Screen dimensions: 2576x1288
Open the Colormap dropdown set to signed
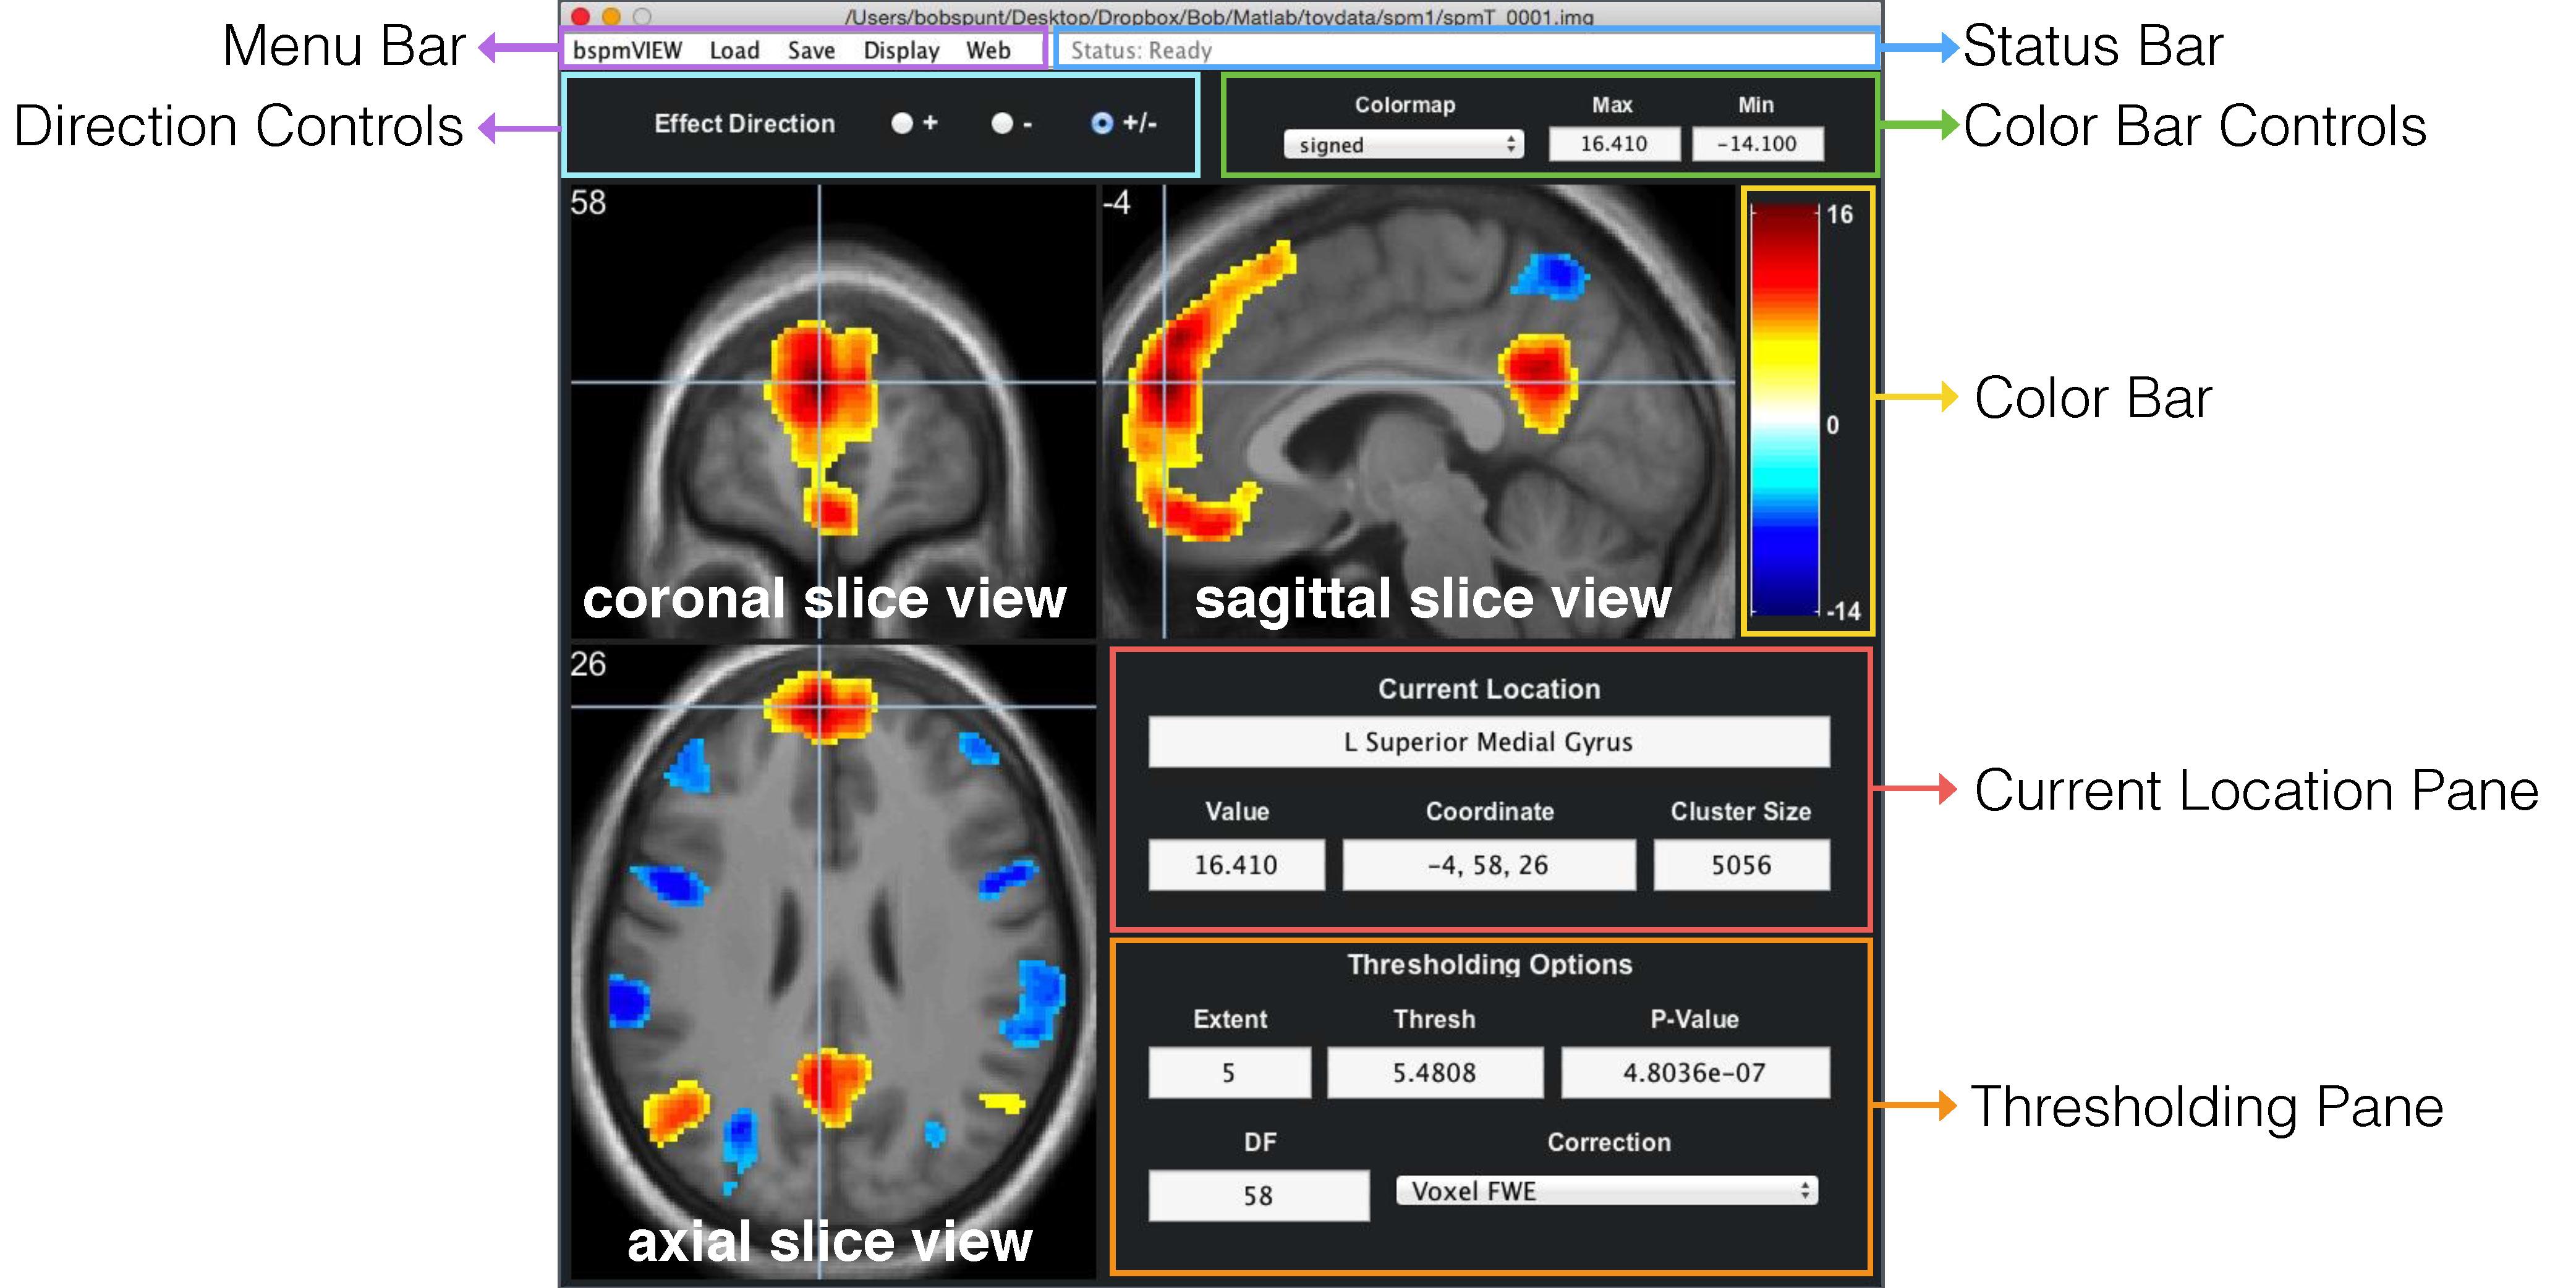tap(1403, 145)
